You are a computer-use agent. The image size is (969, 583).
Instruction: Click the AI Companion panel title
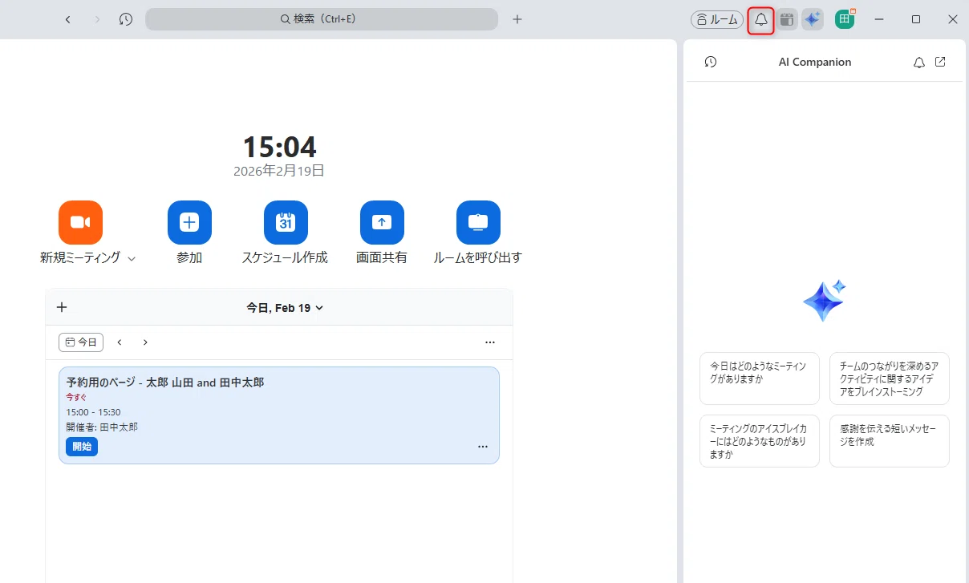[815, 62]
